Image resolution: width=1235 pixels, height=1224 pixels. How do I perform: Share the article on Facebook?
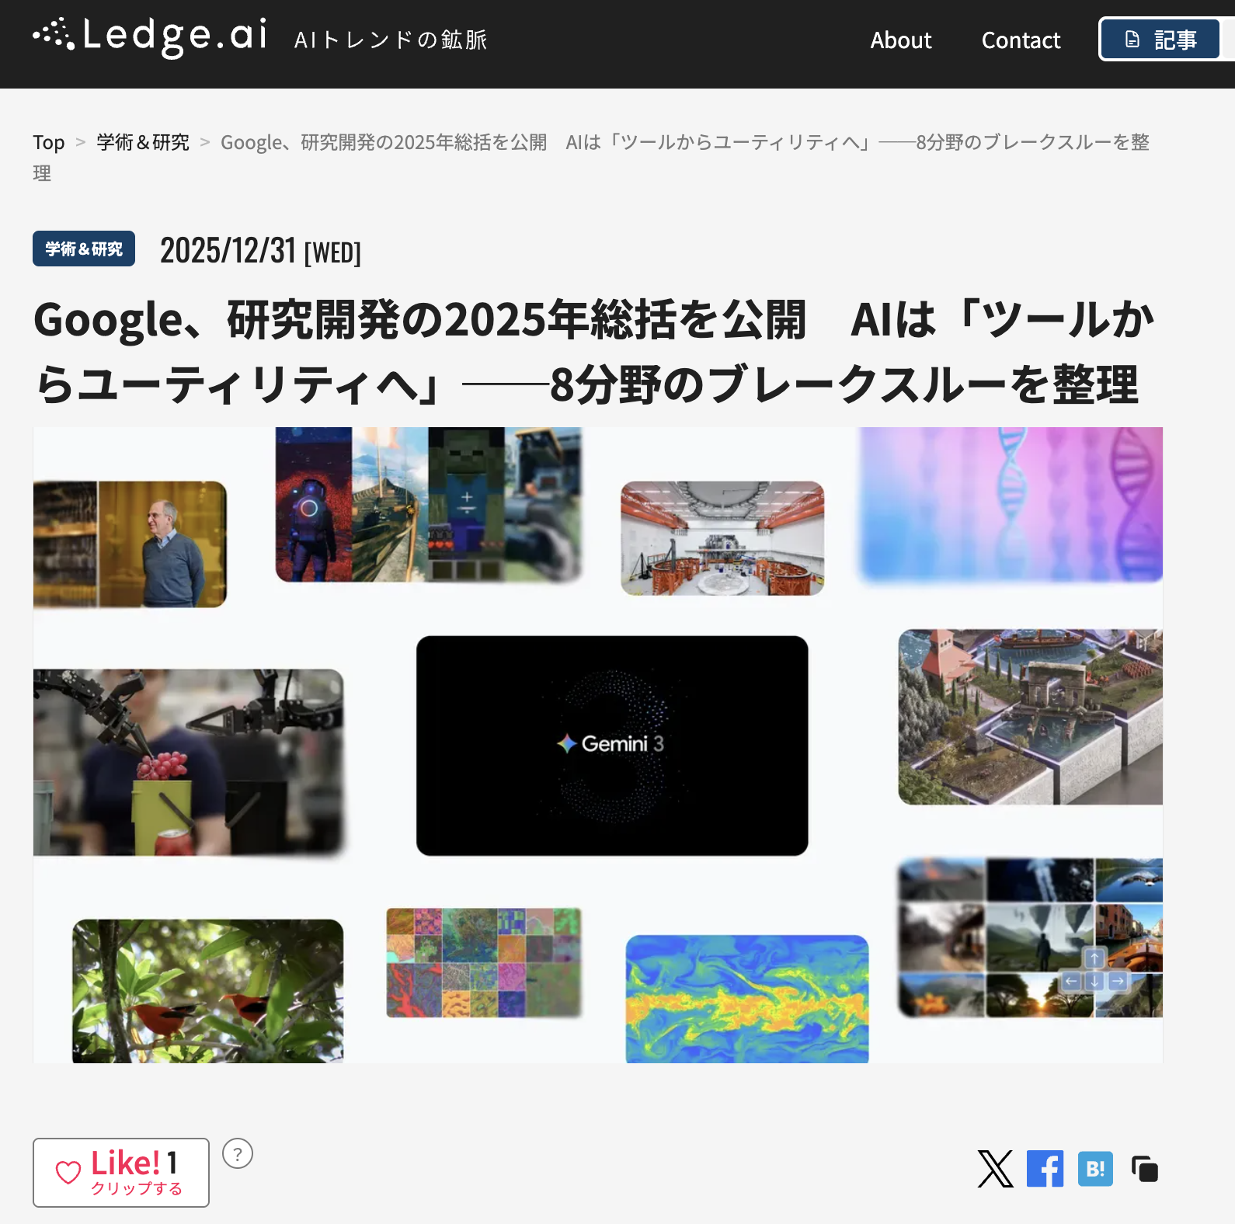1045,1169
